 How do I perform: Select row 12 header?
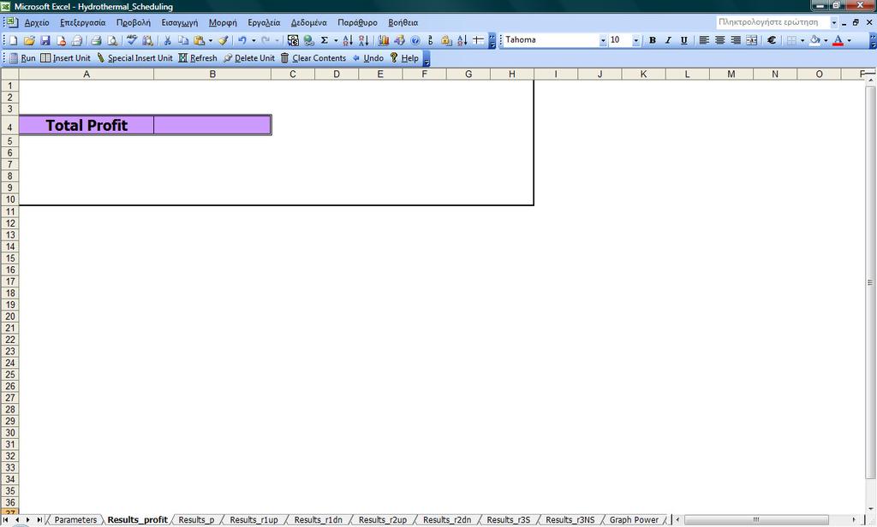coord(10,223)
